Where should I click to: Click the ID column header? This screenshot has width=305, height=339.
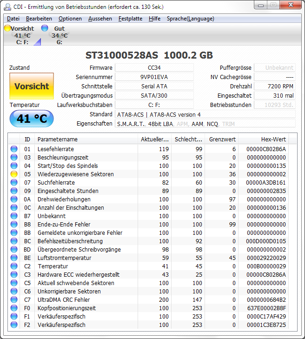[x=27, y=139]
